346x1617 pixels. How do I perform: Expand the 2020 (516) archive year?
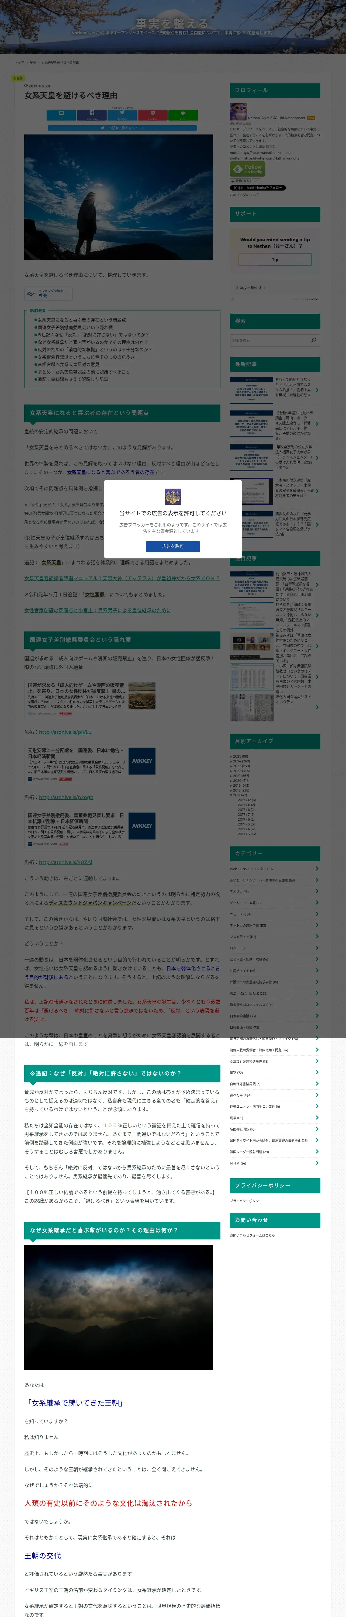pos(231,781)
